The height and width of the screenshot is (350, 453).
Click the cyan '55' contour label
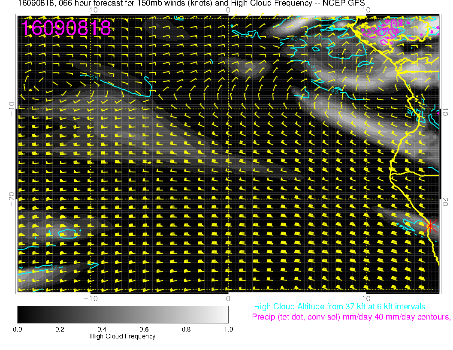click(94, 78)
